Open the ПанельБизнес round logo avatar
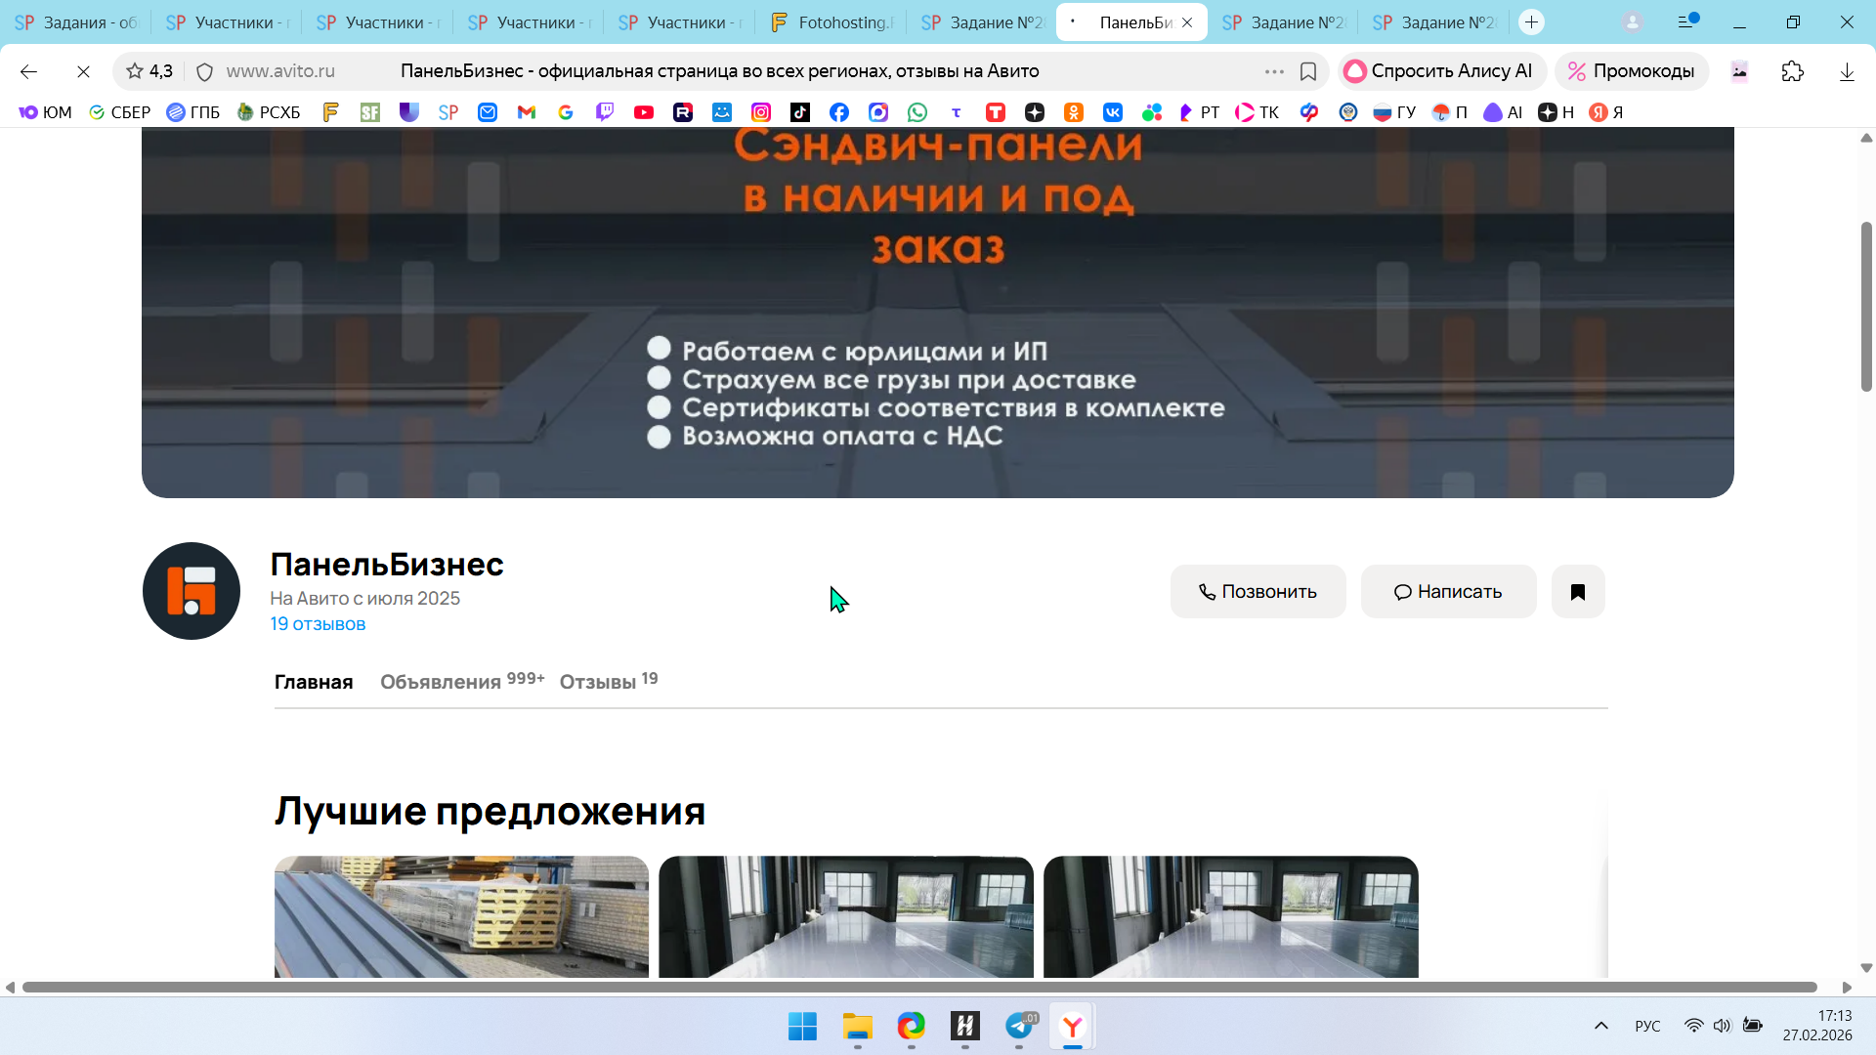Screen dimensions: 1876x1055 192,591
